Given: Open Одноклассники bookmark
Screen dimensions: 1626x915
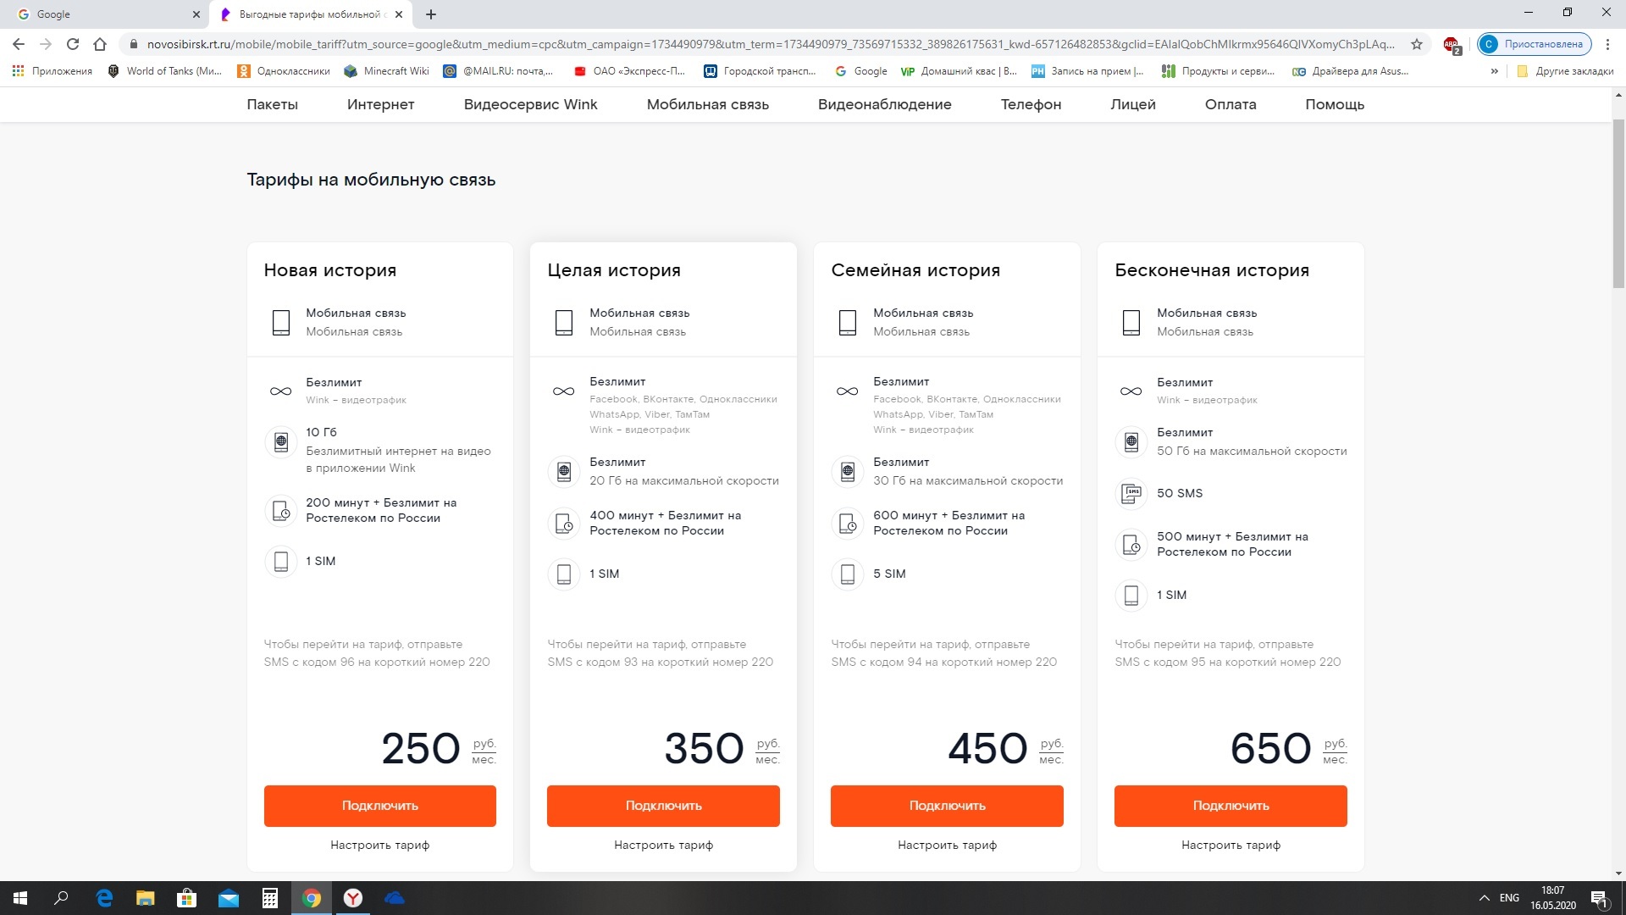Looking at the screenshot, I should point(284,71).
